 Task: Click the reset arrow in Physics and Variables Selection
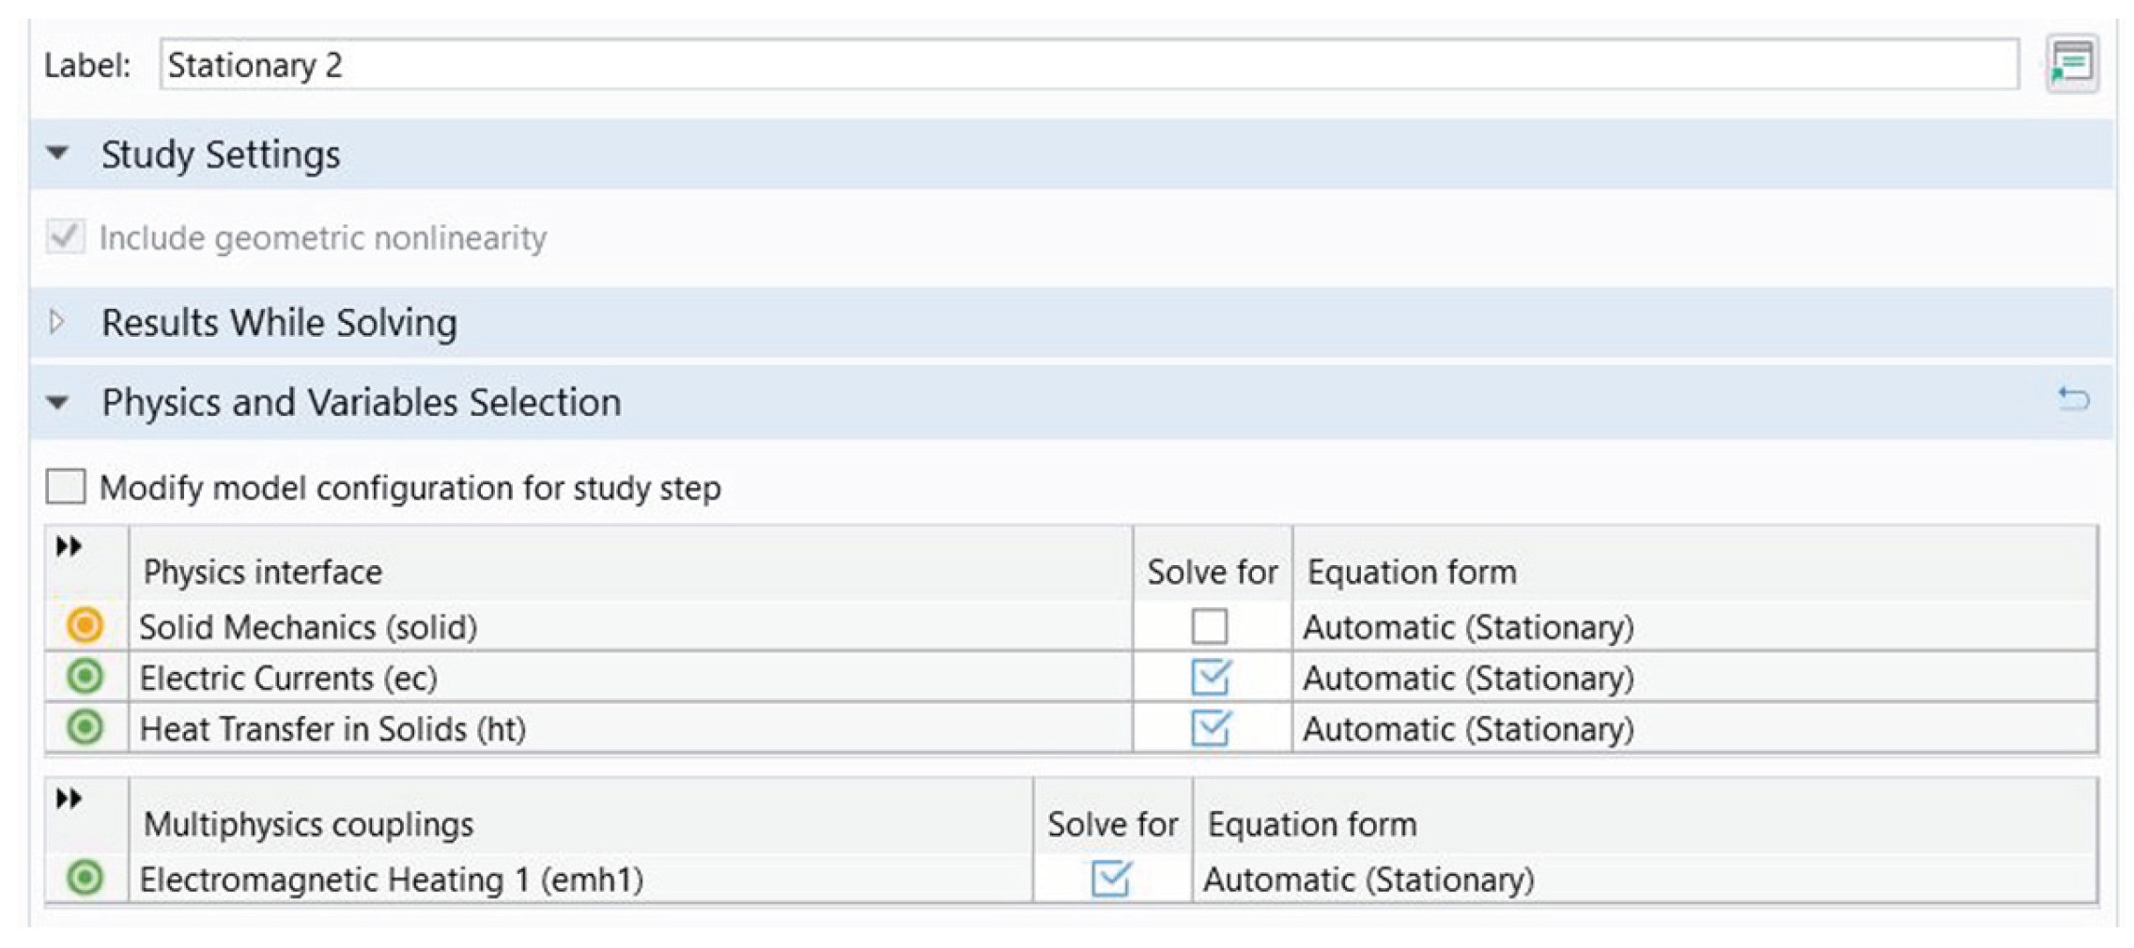coord(2074,401)
